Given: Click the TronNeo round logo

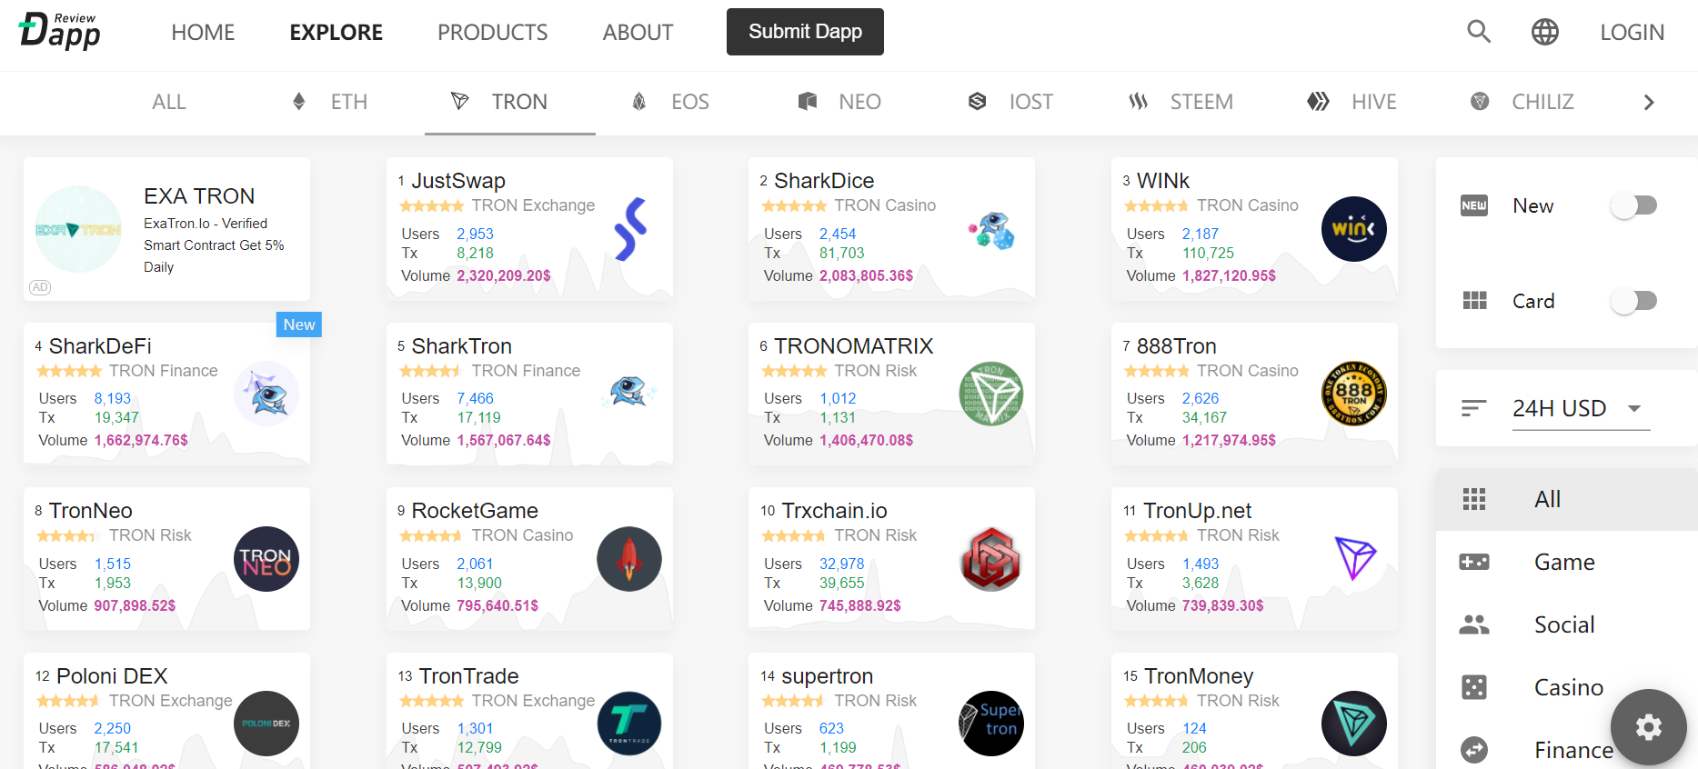Looking at the screenshot, I should 266,559.
